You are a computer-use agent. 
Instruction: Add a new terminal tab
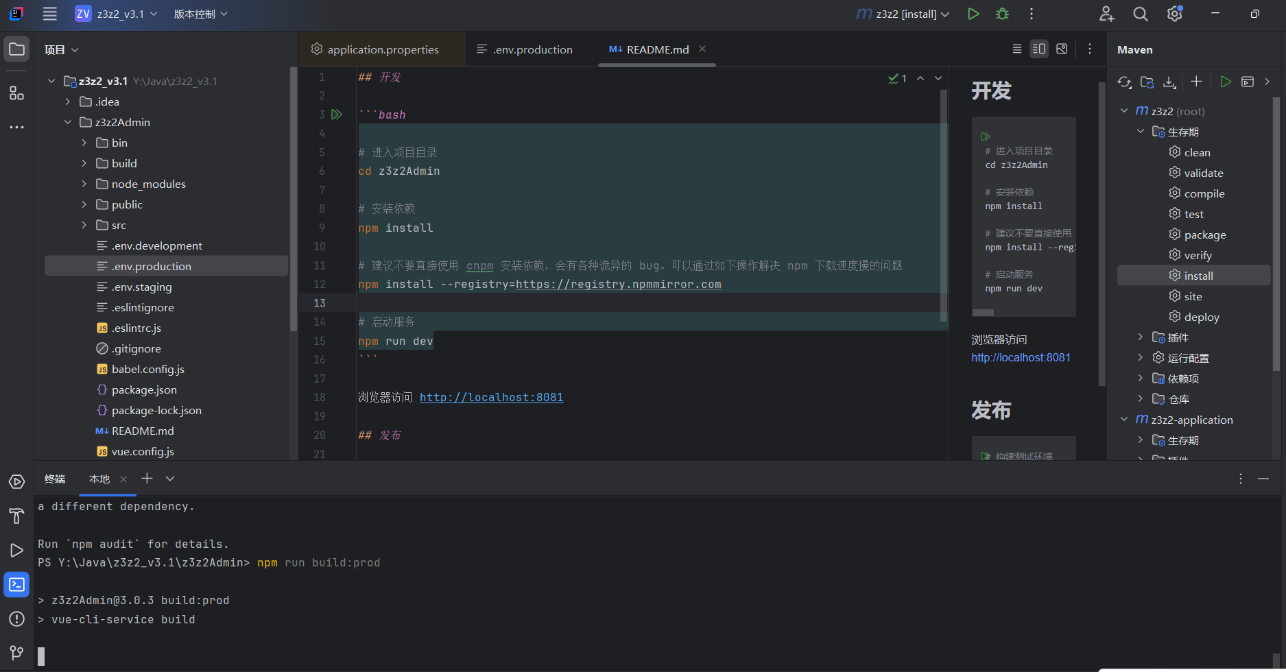pos(147,479)
